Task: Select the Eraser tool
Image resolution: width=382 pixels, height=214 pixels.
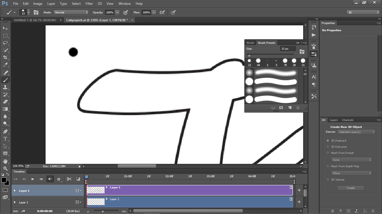Action: (5, 102)
